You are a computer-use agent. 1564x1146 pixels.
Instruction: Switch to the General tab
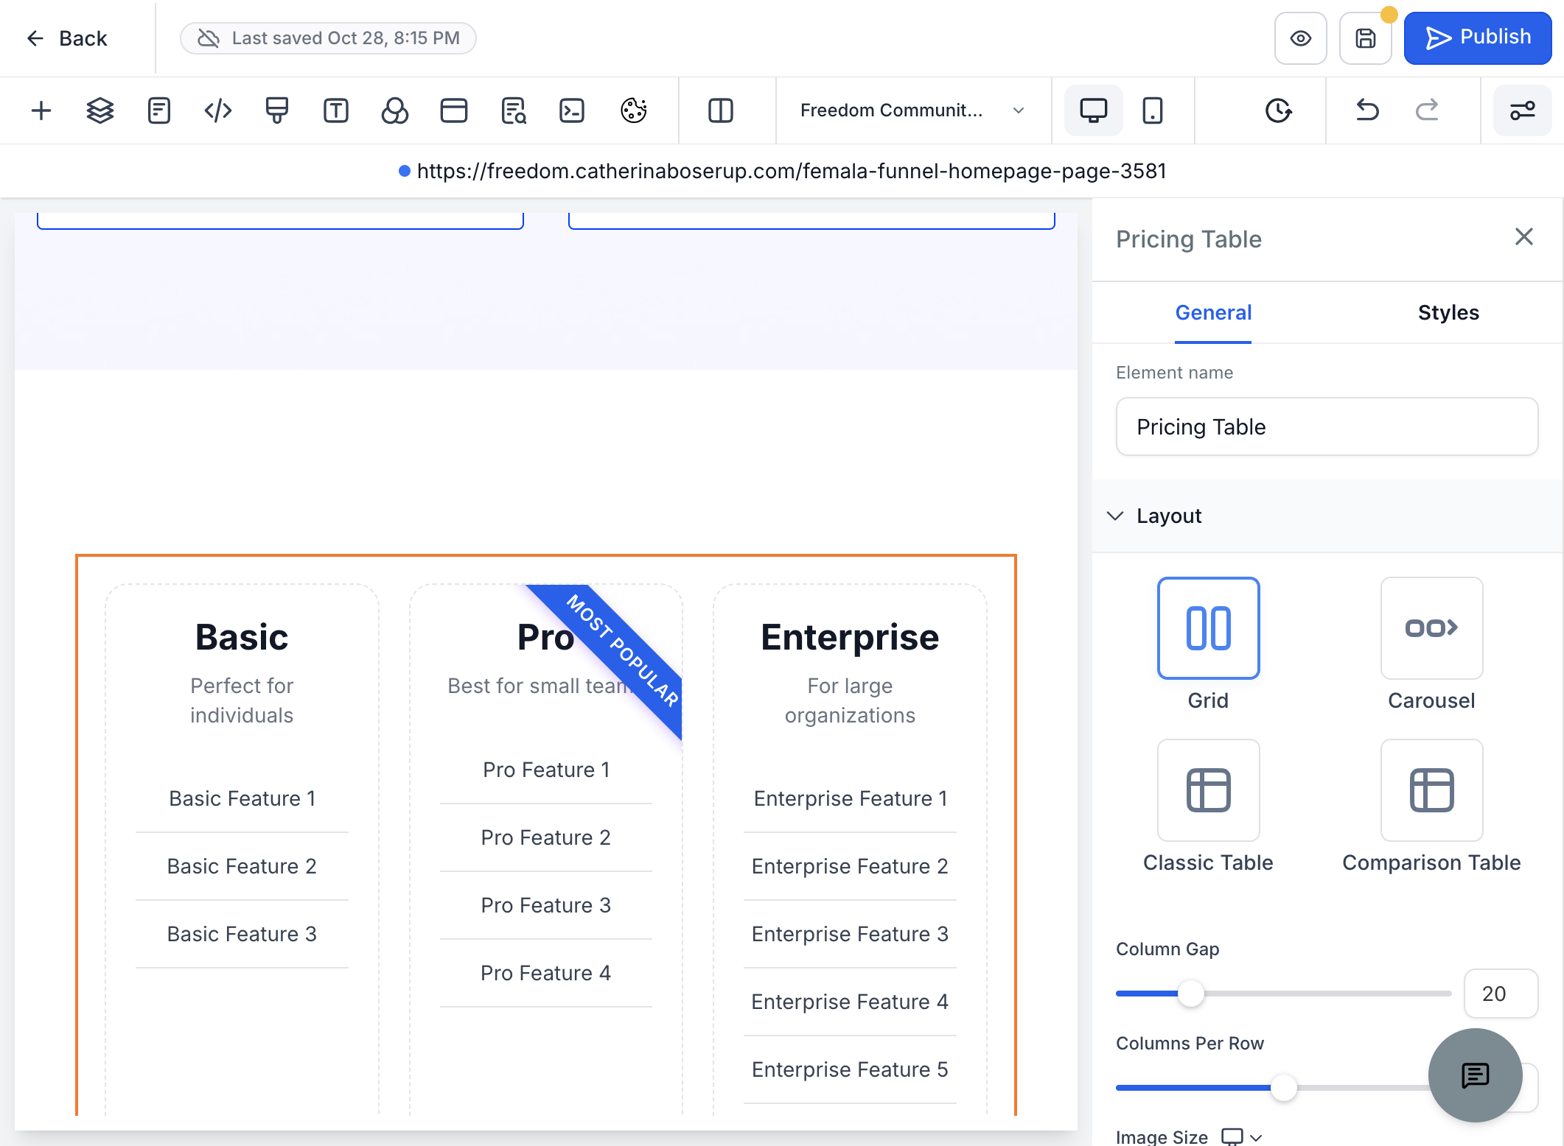[x=1213, y=313]
